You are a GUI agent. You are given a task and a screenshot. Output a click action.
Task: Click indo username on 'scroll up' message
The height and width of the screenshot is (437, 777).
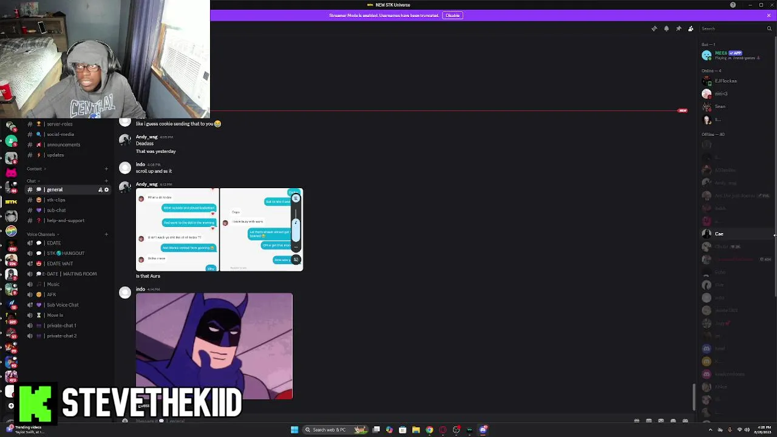pos(140,164)
